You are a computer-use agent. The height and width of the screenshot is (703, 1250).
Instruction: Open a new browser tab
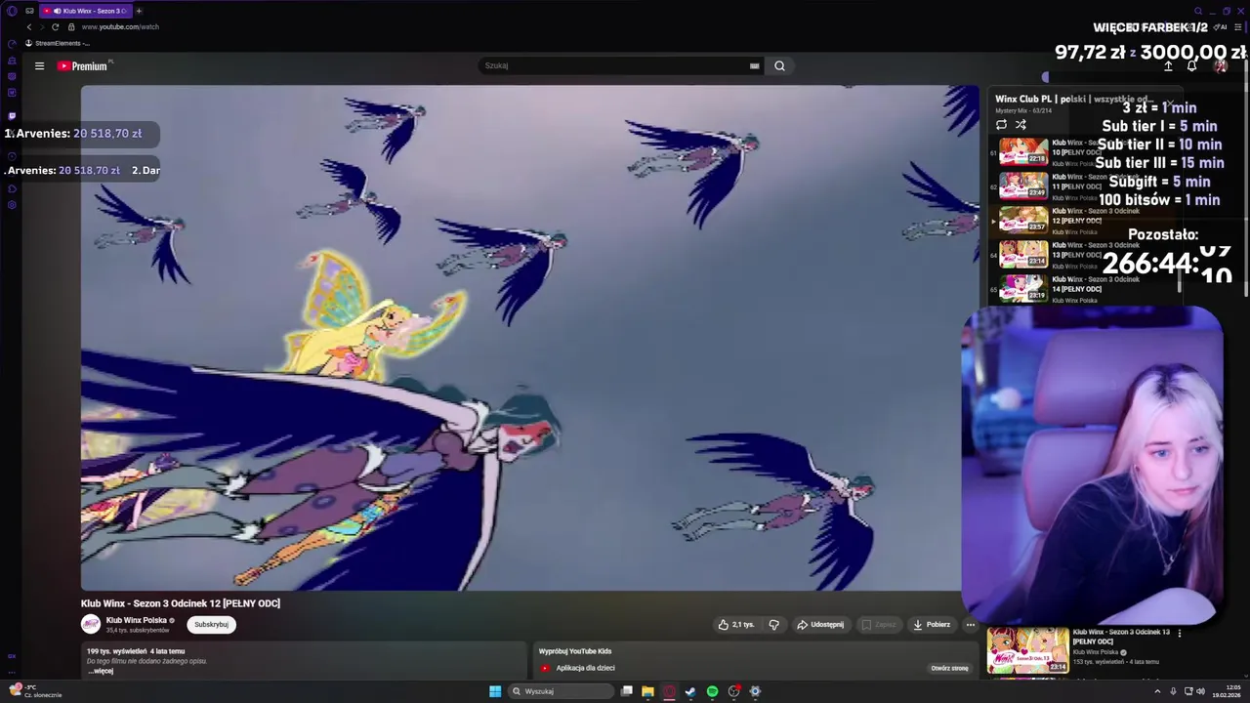139,11
